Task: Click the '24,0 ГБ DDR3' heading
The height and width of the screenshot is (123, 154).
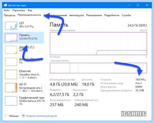Action: click(x=137, y=25)
